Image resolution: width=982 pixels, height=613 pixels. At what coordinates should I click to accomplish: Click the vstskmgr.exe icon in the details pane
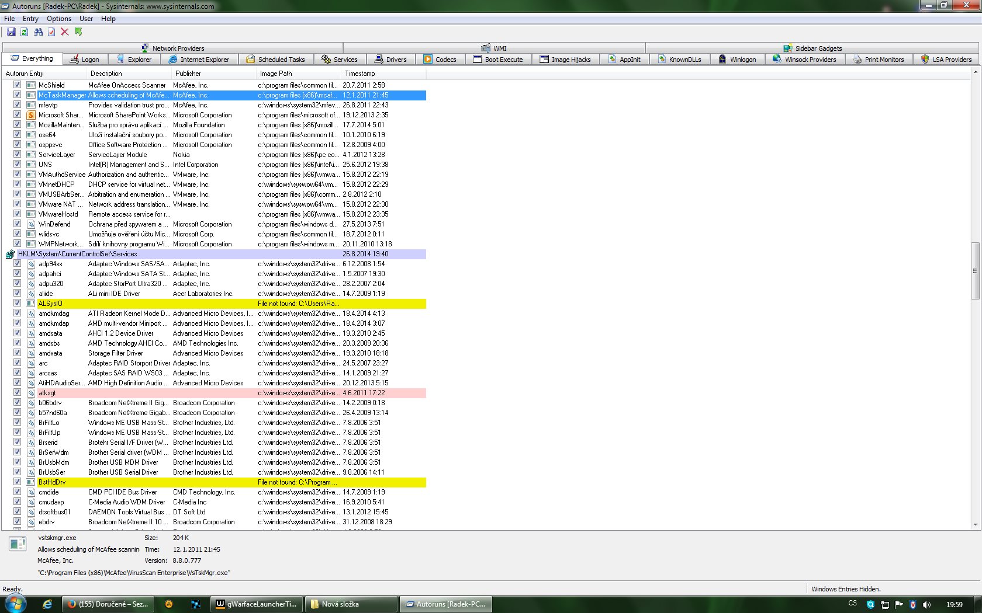(x=18, y=544)
